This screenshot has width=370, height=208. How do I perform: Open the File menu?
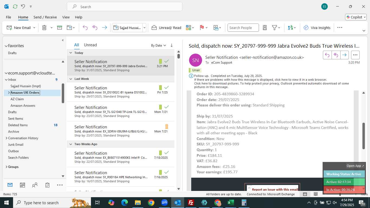coord(8,17)
